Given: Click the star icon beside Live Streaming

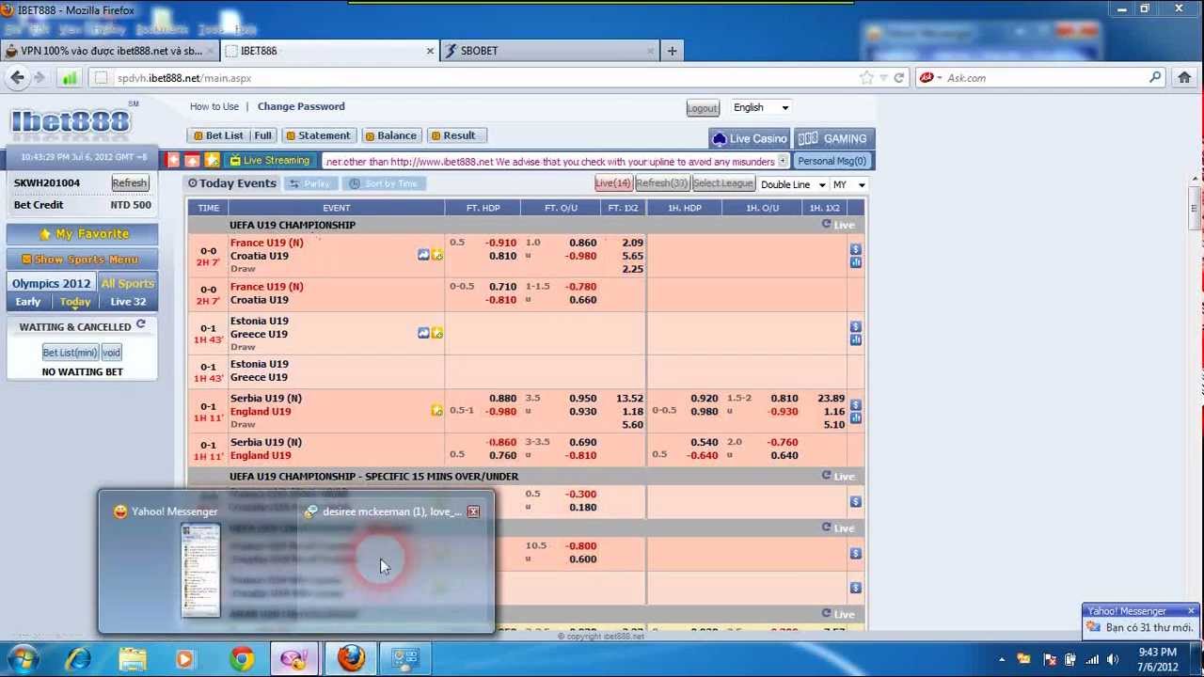Looking at the screenshot, I should tap(213, 161).
